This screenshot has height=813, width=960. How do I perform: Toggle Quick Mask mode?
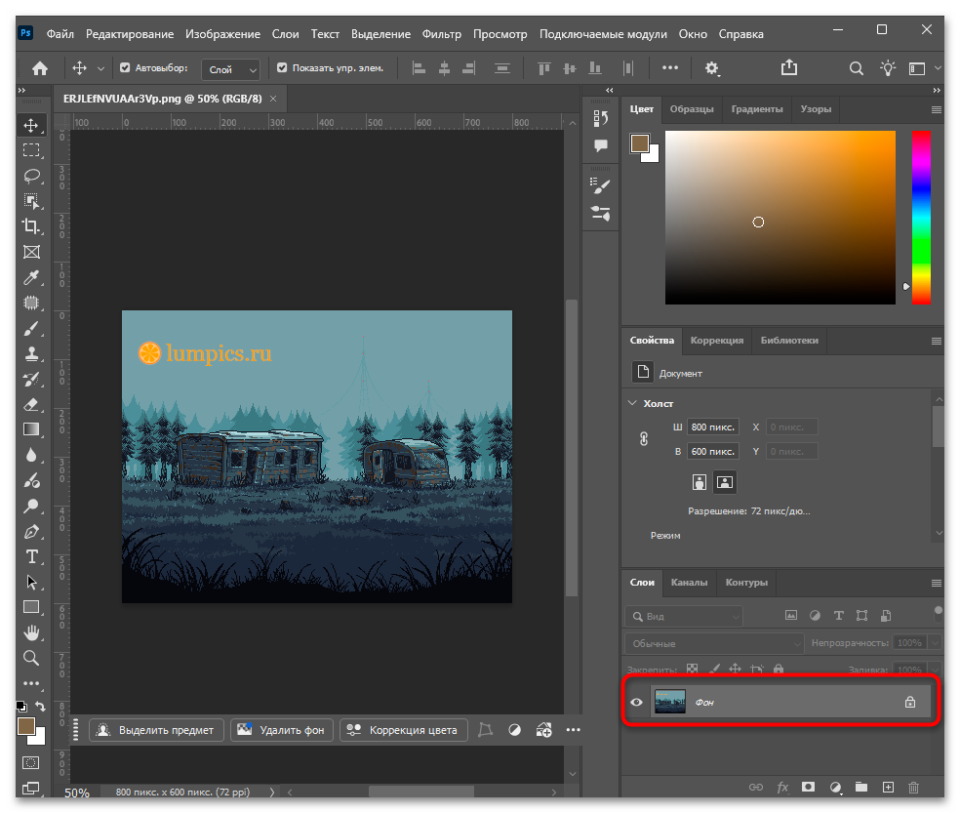pyautogui.click(x=30, y=763)
